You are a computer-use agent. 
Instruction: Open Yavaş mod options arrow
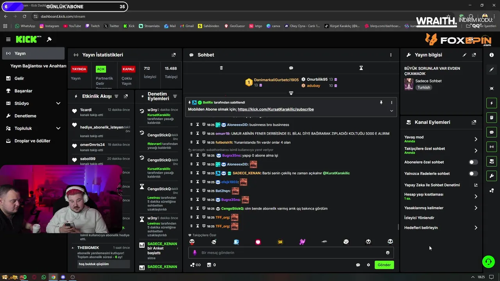click(476, 139)
